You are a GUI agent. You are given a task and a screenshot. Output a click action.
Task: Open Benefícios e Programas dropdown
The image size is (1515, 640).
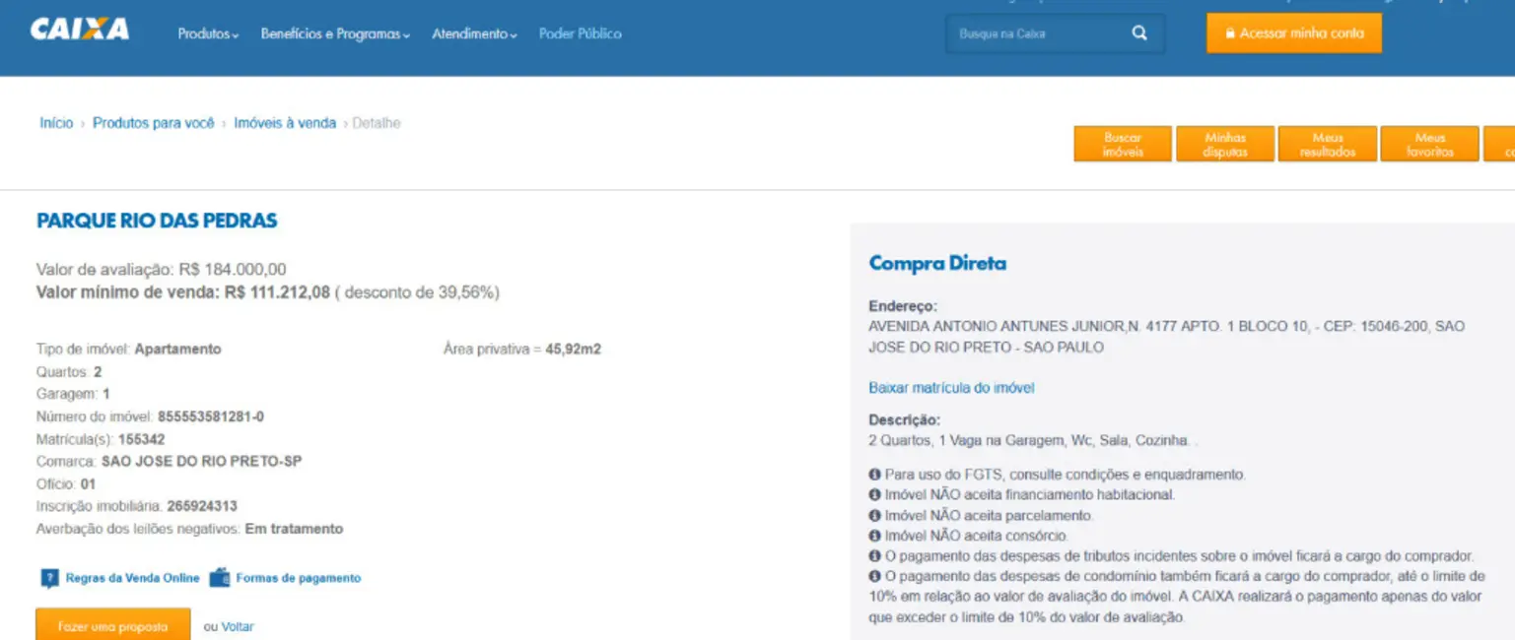coord(335,33)
